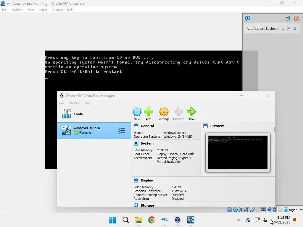303x227 pixels.
Task: Open File menu in VirtualBox Manager
Action: 62,103
